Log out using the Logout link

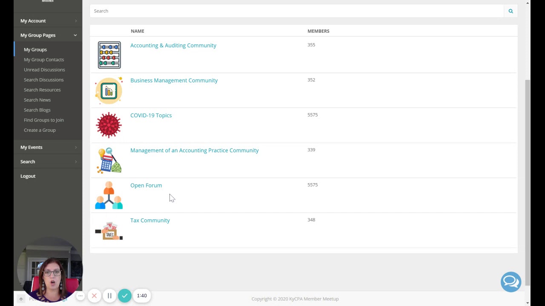click(28, 176)
